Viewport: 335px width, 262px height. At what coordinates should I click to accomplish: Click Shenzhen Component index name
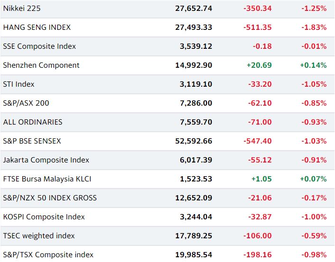tap(41, 65)
